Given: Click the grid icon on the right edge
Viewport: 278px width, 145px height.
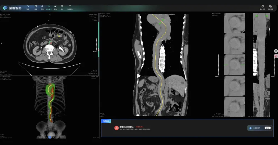Looking at the screenshot, I should [x=276, y=51].
